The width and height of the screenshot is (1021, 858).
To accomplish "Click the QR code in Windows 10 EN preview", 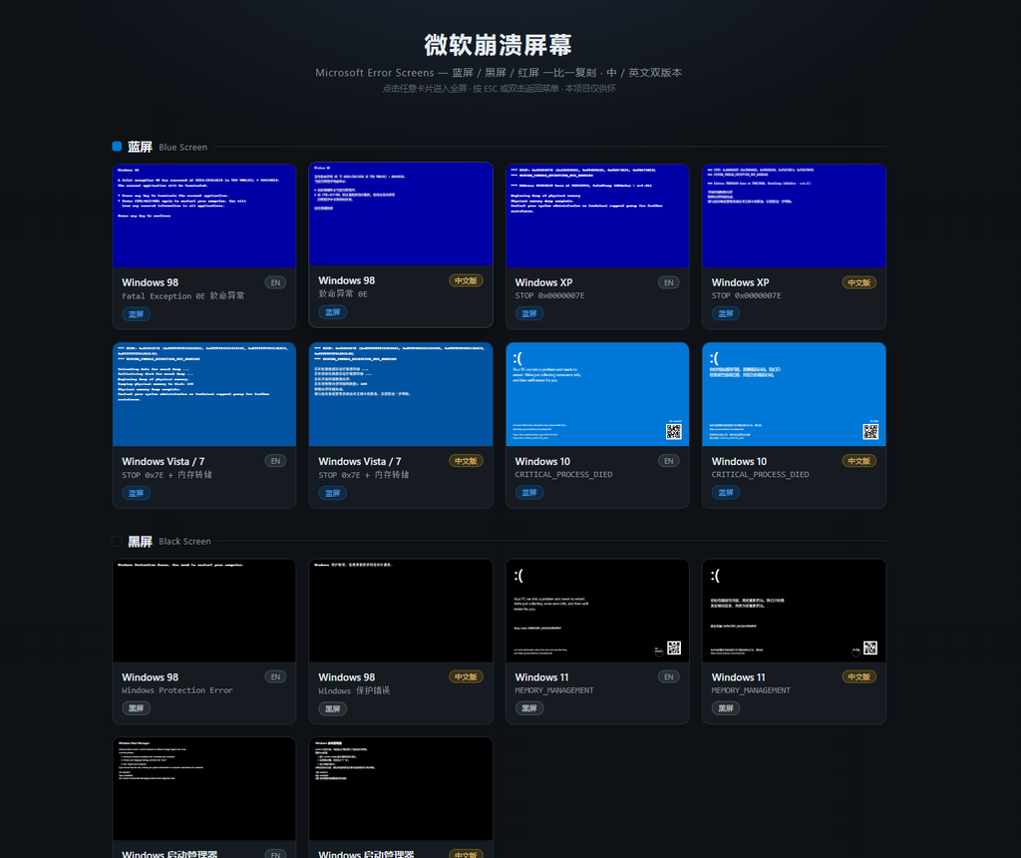I will (674, 431).
